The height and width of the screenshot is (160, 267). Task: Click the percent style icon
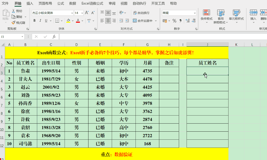click(174, 21)
